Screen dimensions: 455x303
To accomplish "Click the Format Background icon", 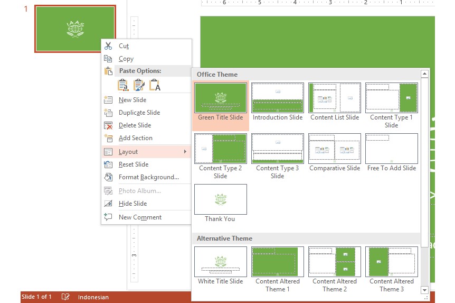I will pos(108,177).
